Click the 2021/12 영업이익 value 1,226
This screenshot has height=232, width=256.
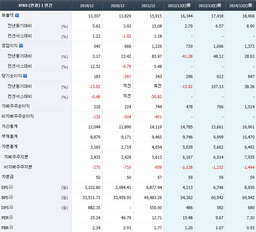pyautogui.click(x=157, y=46)
